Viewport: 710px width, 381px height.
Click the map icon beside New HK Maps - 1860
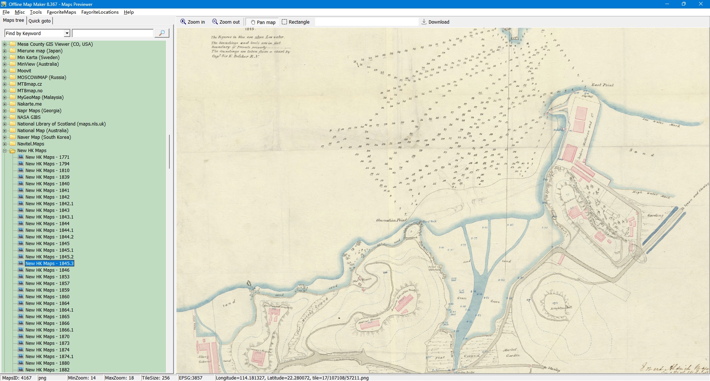(x=21, y=297)
